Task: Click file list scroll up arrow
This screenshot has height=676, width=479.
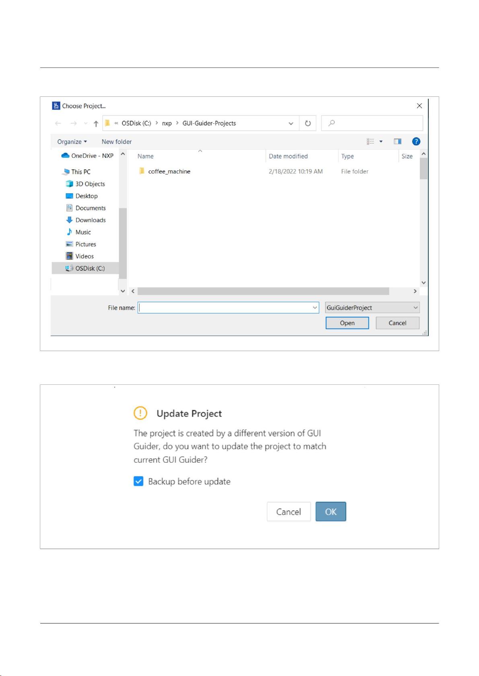Action: pos(423,154)
